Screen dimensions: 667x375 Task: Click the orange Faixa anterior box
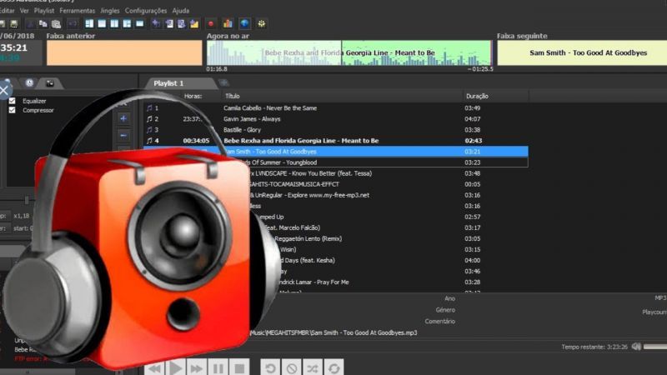click(x=124, y=52)
